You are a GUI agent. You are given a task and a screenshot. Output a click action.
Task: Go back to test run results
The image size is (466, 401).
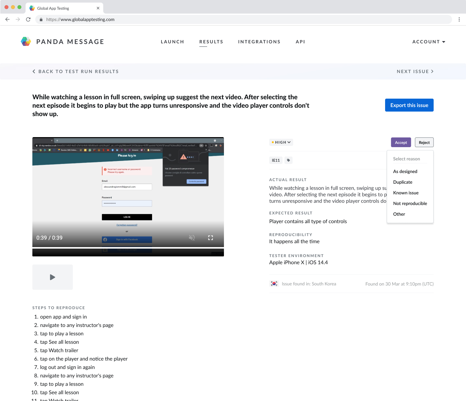click(x=75, y=71)
